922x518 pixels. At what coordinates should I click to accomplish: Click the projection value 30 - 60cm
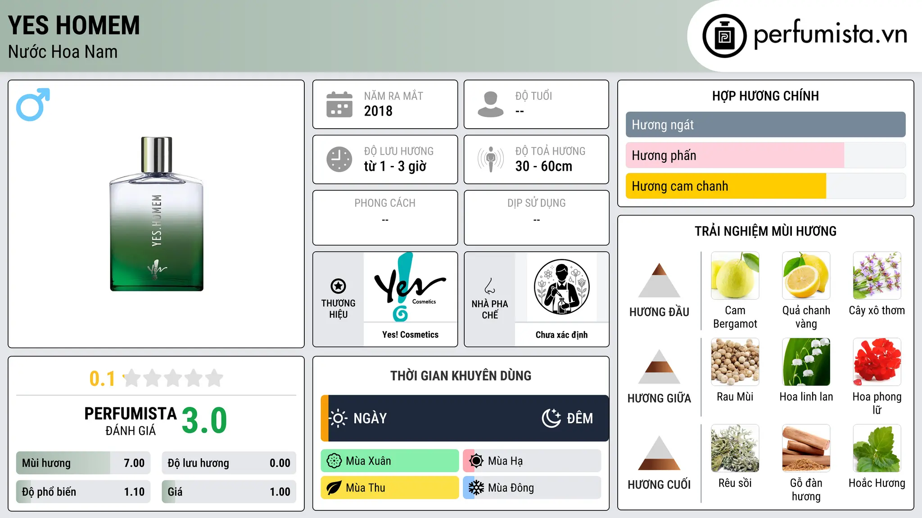pyautogui.click(x=544, y=166)
